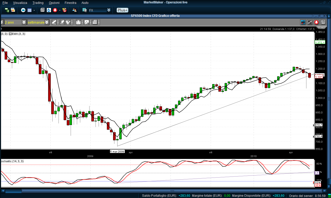Collapse the chart info bar with the up arrow
Image resolution: width=331 pixels, height=198 pixels.
[322, 27]
